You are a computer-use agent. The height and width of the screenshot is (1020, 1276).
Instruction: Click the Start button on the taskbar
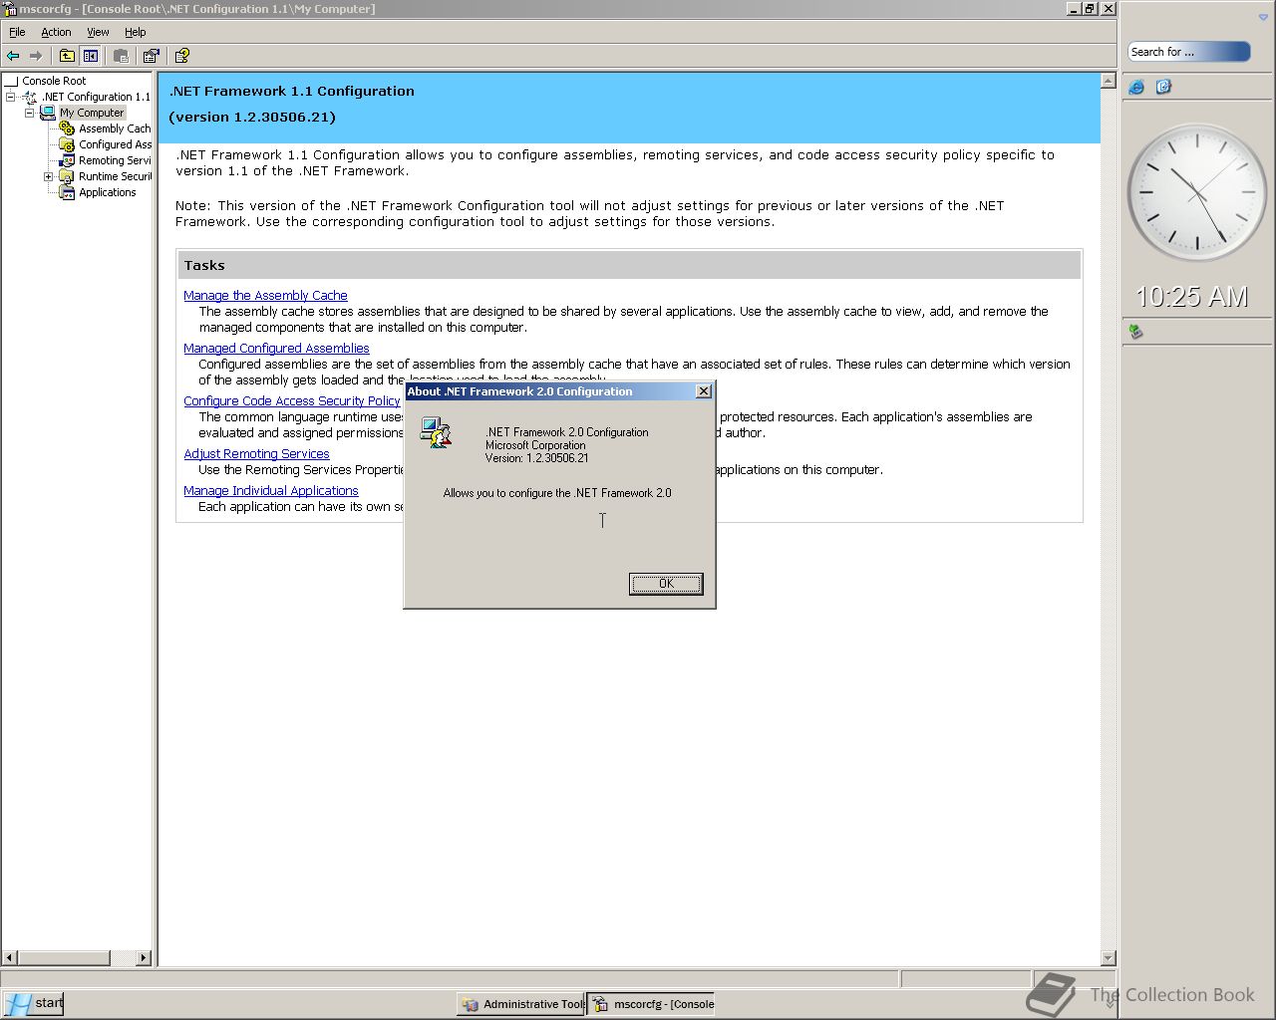[33, 1003]
